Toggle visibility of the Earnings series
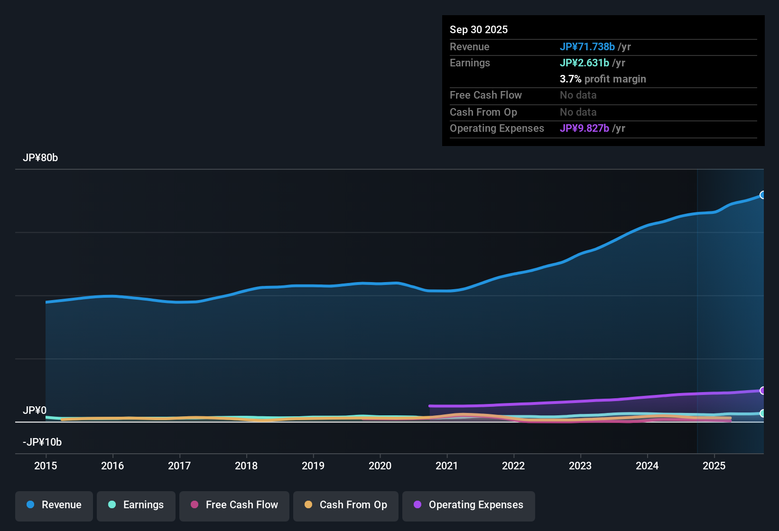Viewport: 779px width, 531px height. (136, 505)
